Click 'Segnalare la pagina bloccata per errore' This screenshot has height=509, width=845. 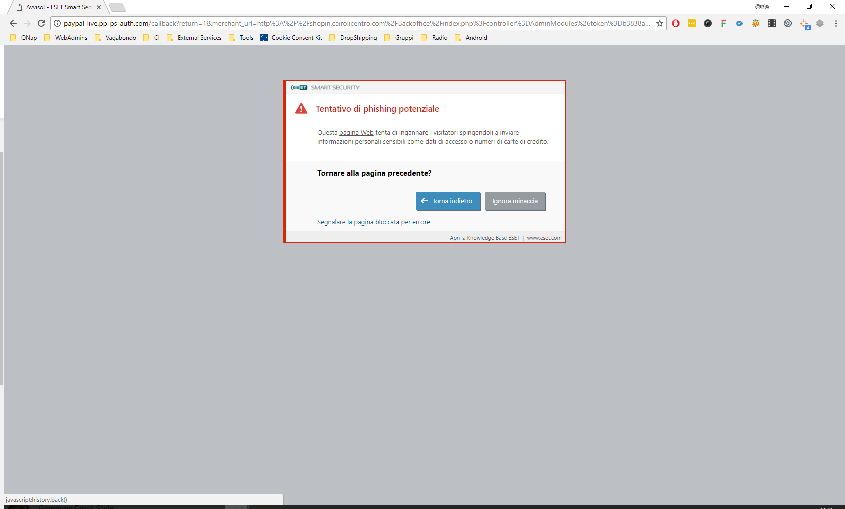373,222
